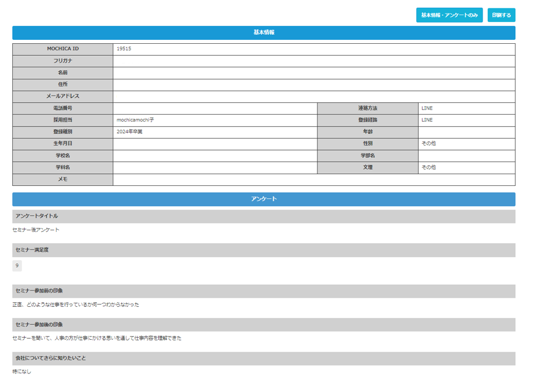Click the empty フリガナ value cell
Viewport: 536px width, 378px height.
[314, 61]
